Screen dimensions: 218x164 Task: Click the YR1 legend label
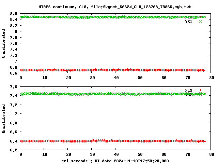[189, 22]
